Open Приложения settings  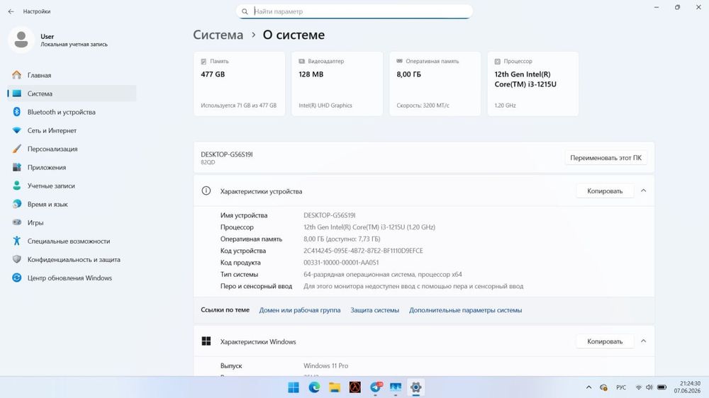[72, 167]
